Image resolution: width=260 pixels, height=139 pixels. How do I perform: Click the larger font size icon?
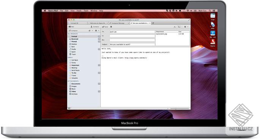[x=179, y=27]
